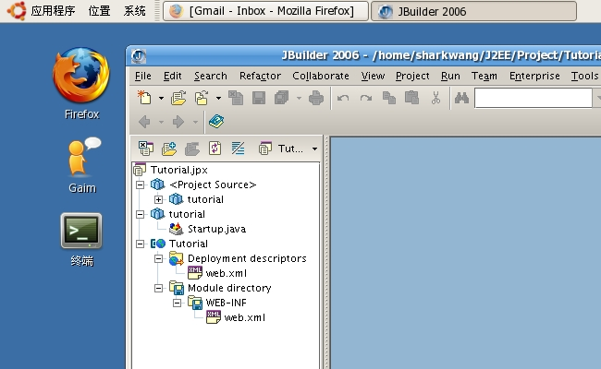
Task: Open the Reopen dropdown arrow
Action: [218, 99]
